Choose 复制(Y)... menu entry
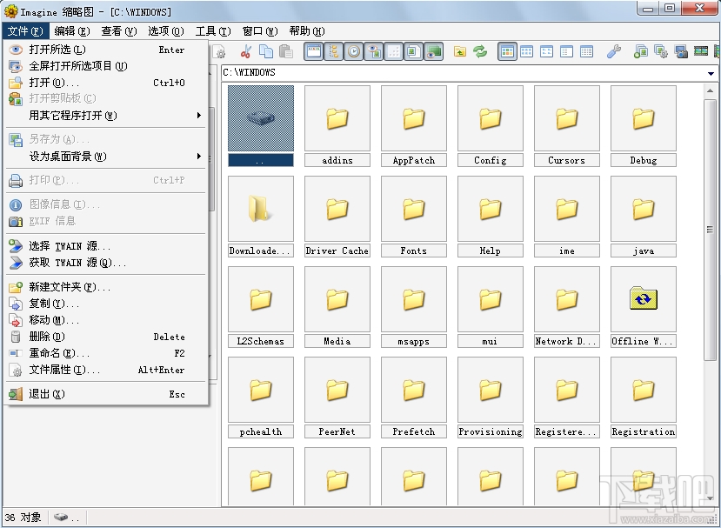The height and width of the screenshot is (528, 721). pyautogui.click(x=106, y=304)
